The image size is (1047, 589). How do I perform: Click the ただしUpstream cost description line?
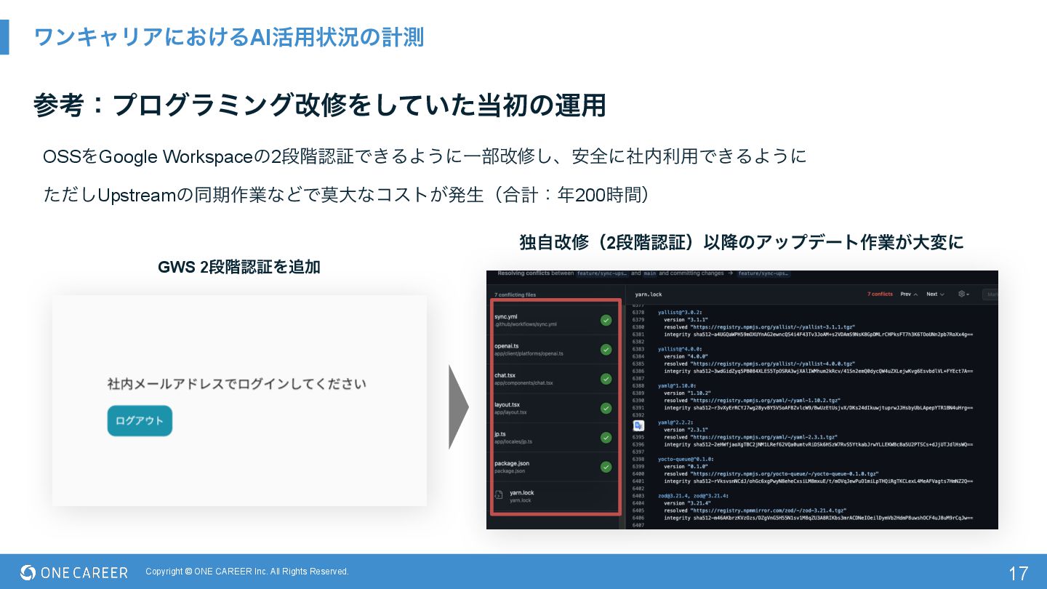pos(347,195)
